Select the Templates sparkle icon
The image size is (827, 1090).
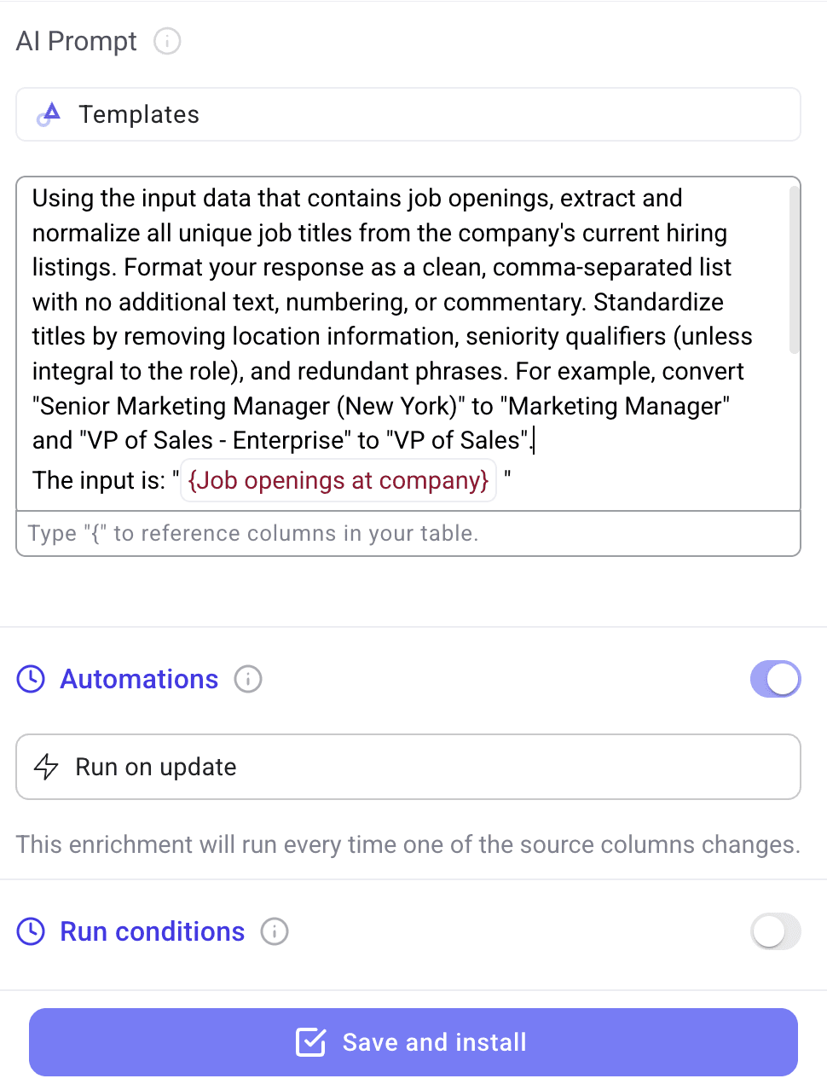[49, 114]
